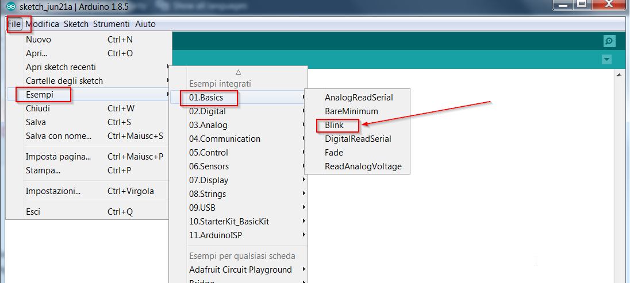Screen dimensions: 630x283
Task: Click Esci to quit Arduino
Action: [x=33, y=212]
